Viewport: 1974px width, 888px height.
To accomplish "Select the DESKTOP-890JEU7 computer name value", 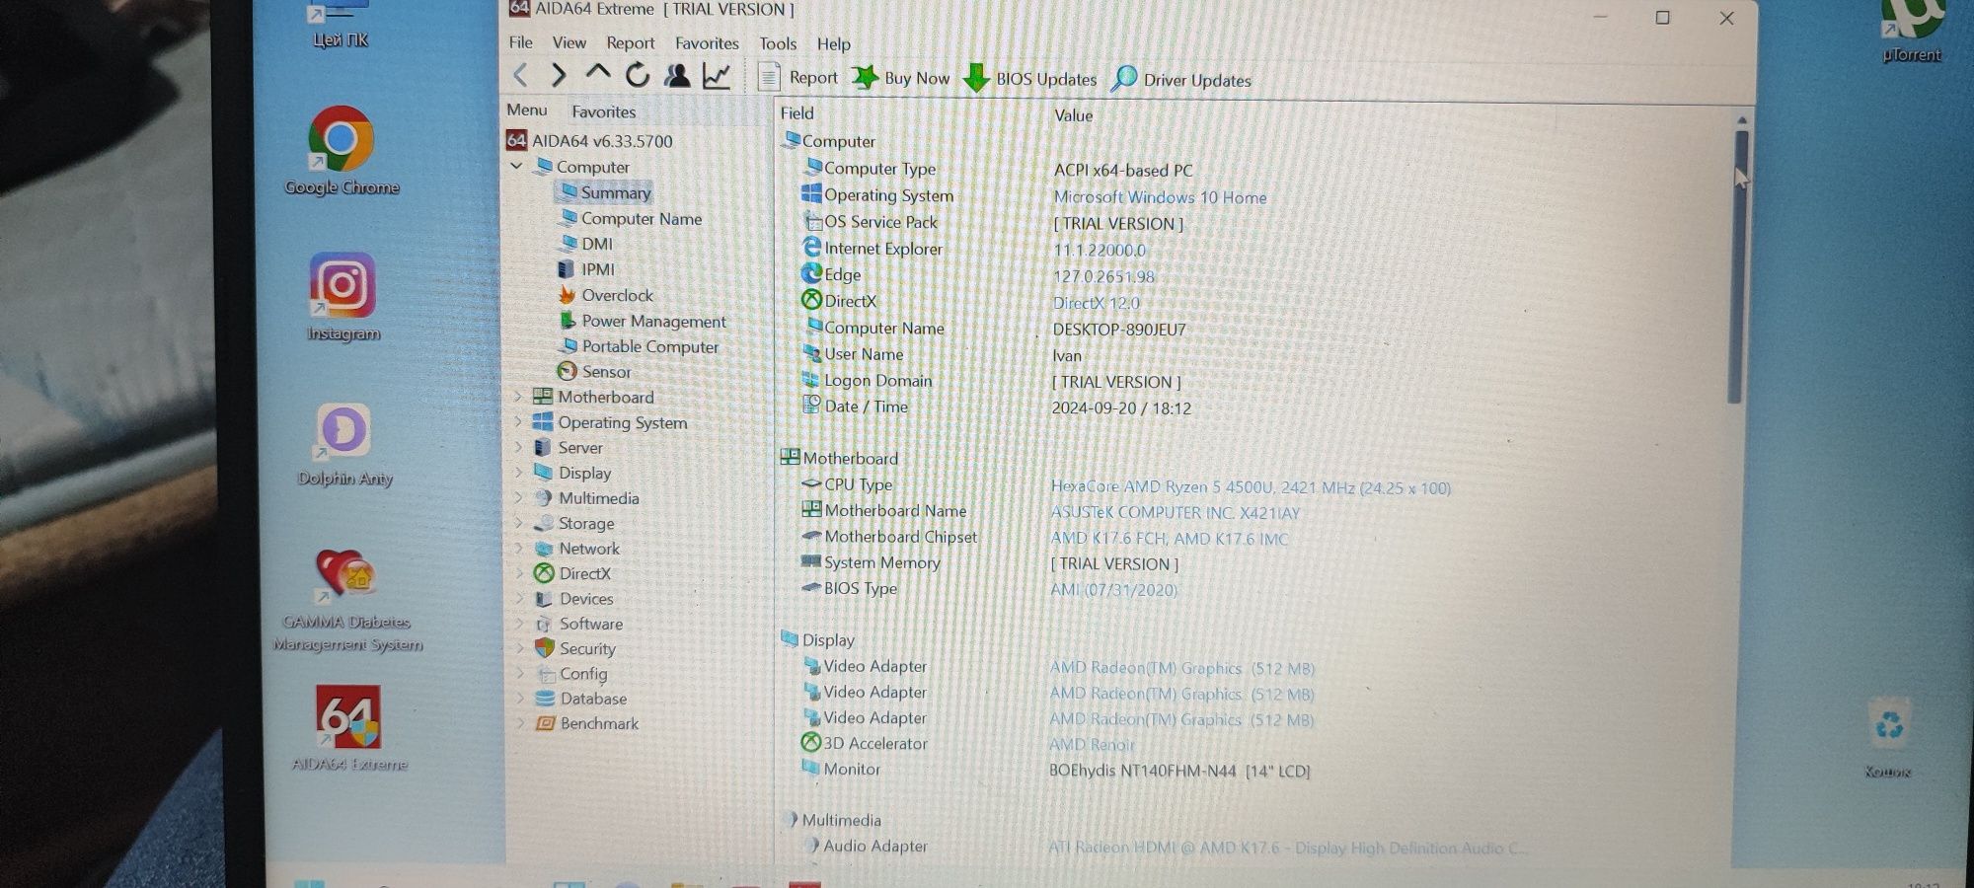I will coord(1119,330).
